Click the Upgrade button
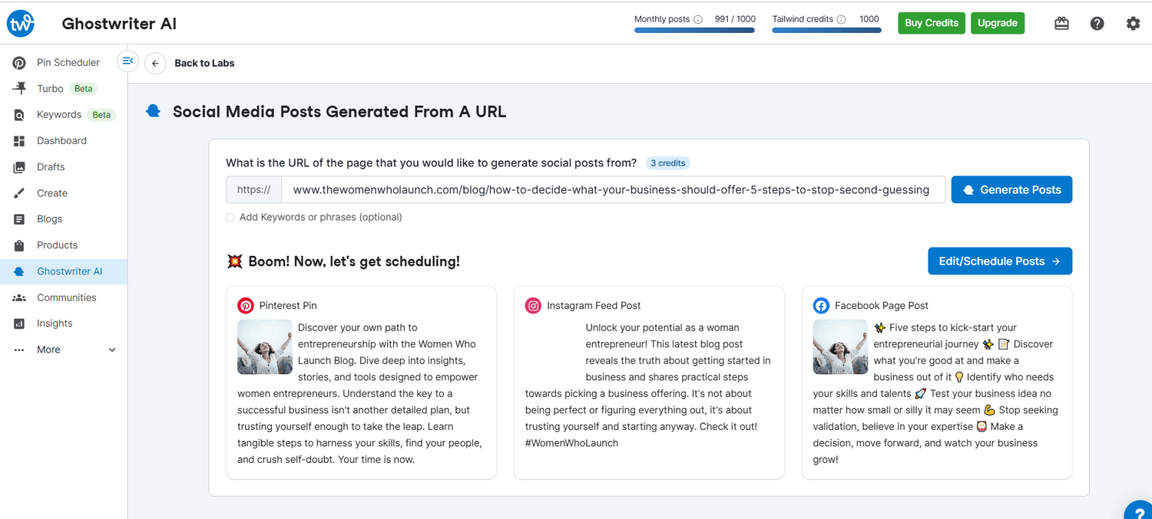The width and height of the screenshot is (1152, 519). 997,23
